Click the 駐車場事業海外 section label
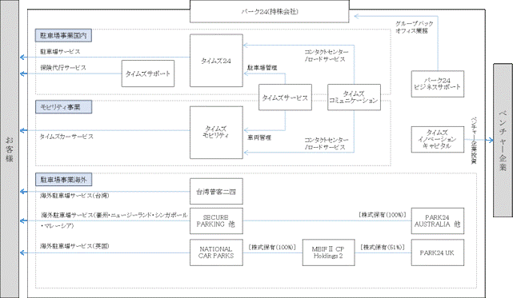This screenshot has height=298, width=513. (63, 180)
